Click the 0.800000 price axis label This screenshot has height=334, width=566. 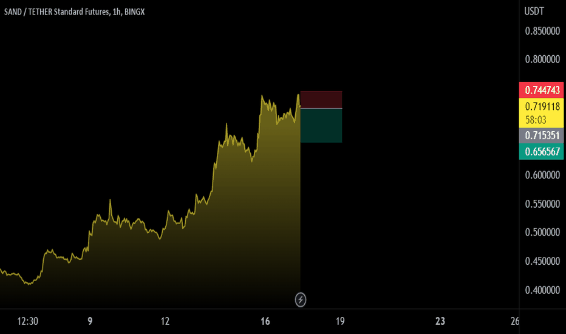click(542, 60)
